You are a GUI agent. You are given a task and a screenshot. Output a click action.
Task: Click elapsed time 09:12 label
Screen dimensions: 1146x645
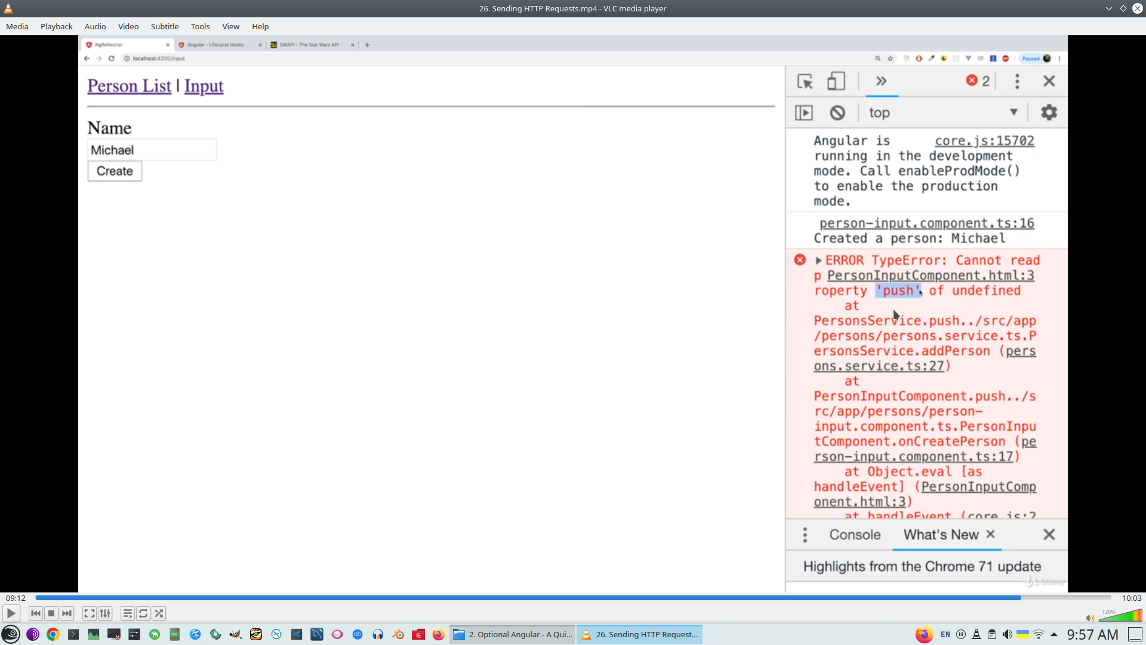16,598
